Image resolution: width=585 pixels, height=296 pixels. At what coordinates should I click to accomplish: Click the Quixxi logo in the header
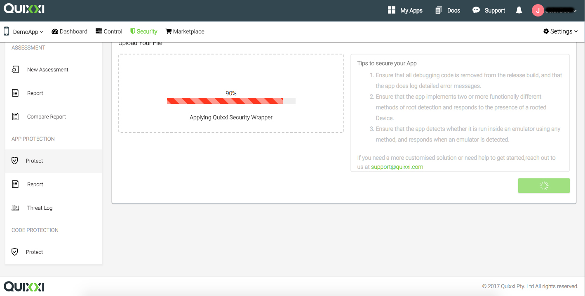pos(24,9)
